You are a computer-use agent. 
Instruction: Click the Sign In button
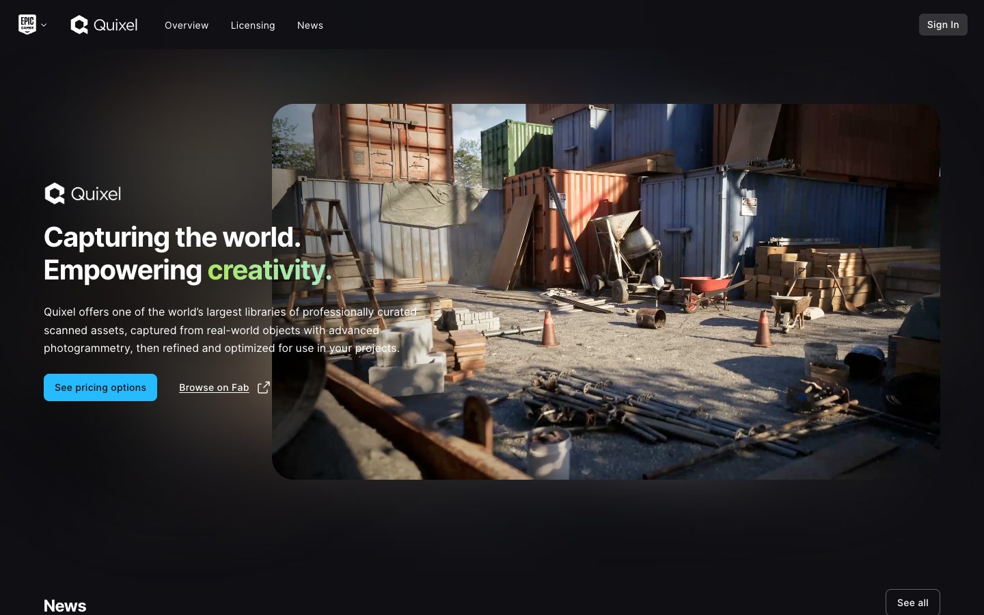943,25
